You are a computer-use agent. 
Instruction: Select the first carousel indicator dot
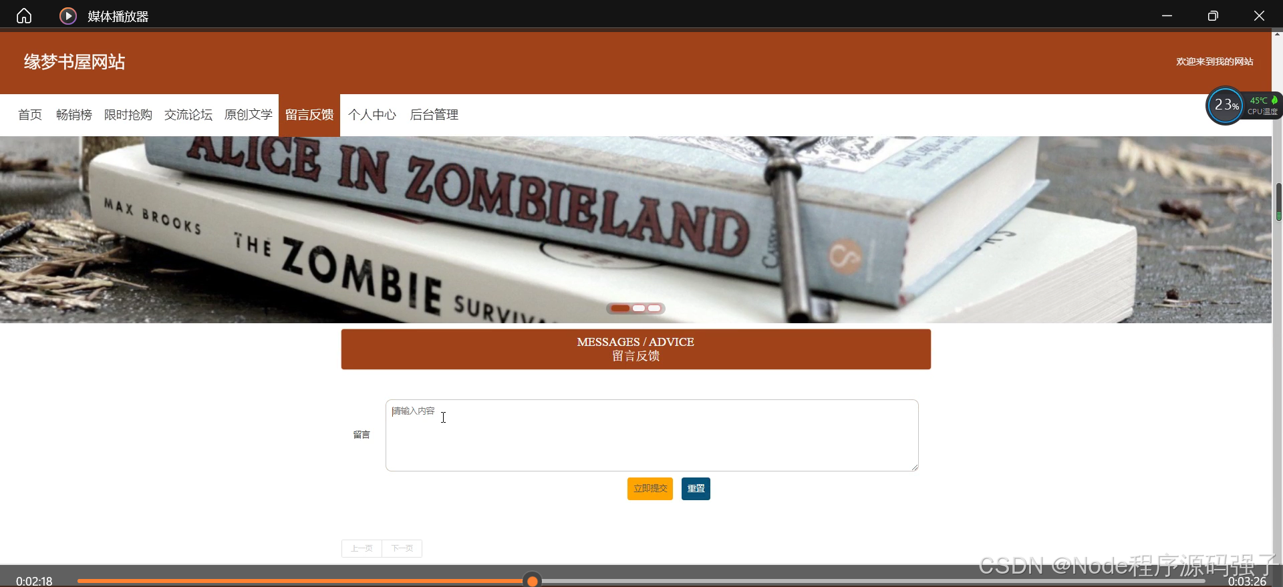click(620, 309)
